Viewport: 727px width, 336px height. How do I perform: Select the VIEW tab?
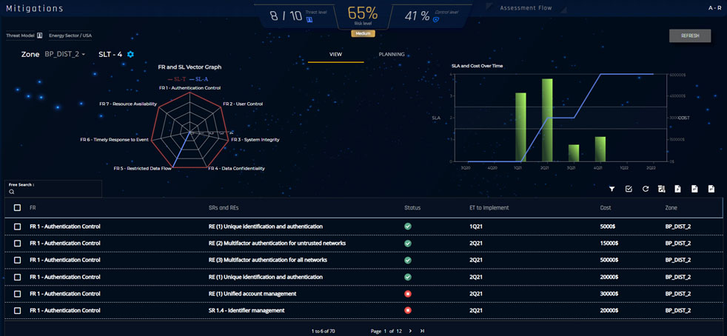pyautogui.click(x=335, y=55)
